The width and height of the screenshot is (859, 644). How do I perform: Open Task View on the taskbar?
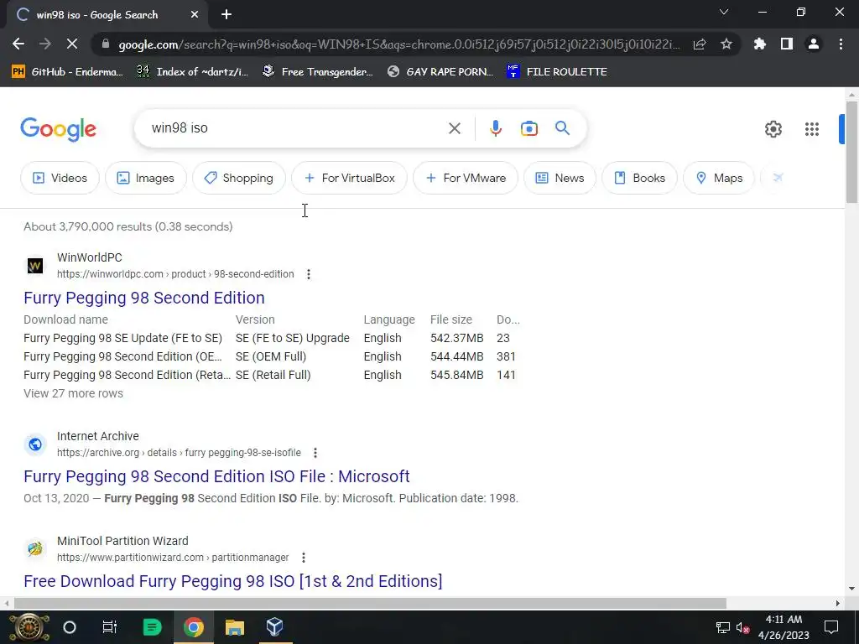click(110, 627)
